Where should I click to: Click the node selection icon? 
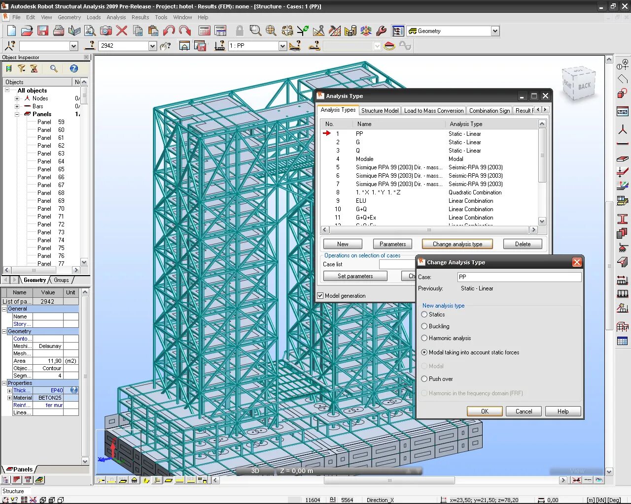10,46
